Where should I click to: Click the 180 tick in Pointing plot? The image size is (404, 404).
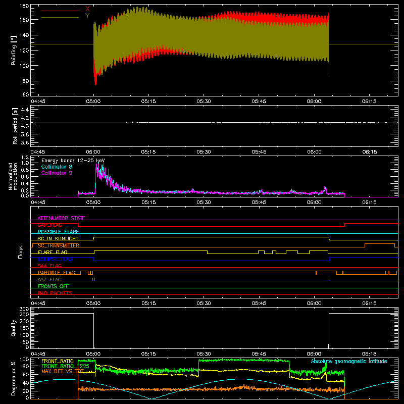click(24, 6)
